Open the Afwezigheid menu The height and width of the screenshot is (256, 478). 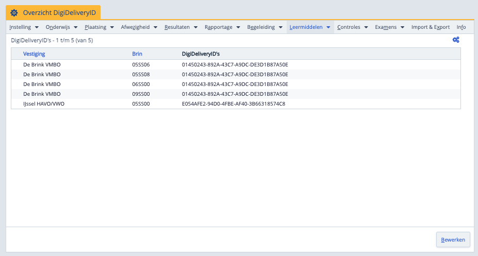(135, 27)
